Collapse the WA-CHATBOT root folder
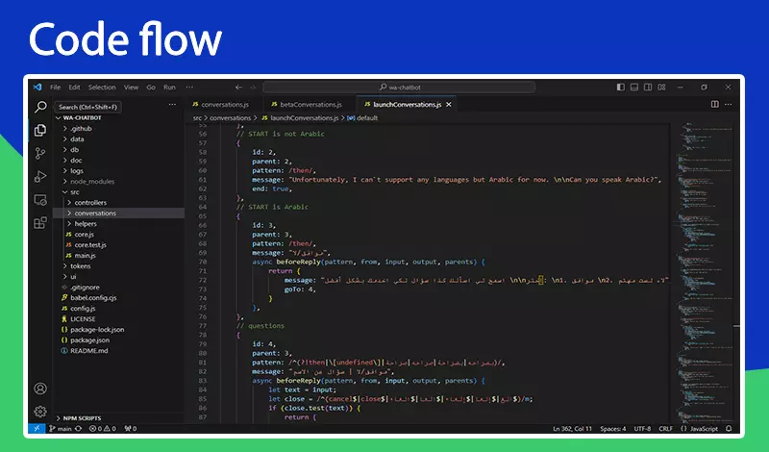Screen dimensions: 769x452 (118, 117)
